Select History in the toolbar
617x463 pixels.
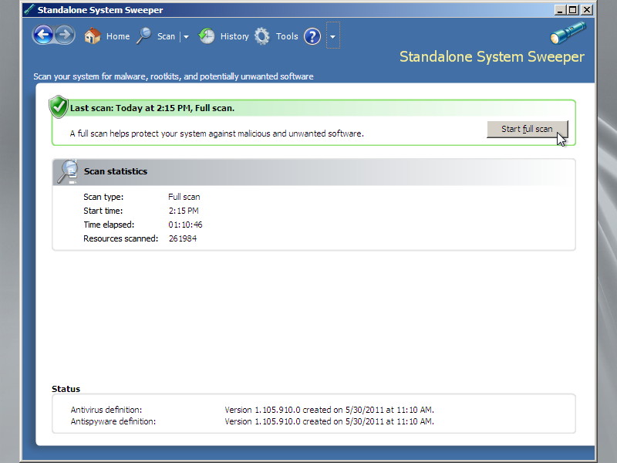click(x=234, y=35)
